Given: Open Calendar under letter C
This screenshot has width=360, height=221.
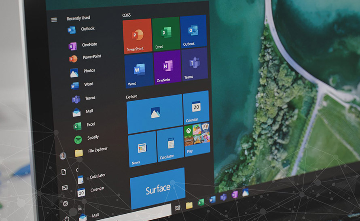Looking at the screenshot, I should pos(91,191).
